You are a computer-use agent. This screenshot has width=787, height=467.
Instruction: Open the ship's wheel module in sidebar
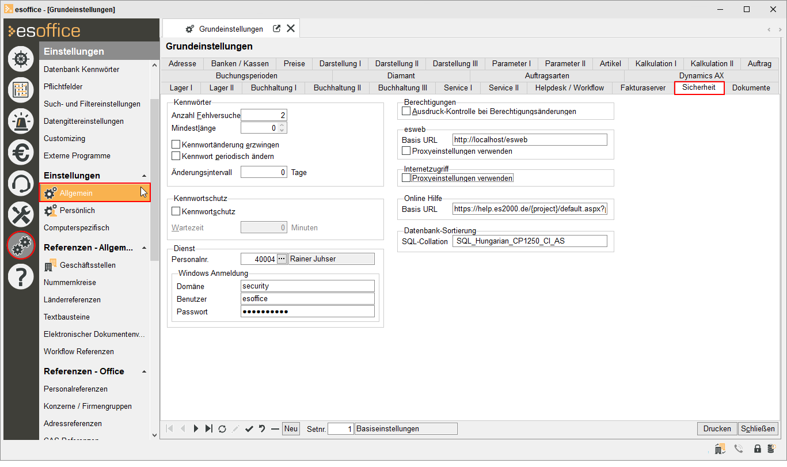tap(21, 59)
